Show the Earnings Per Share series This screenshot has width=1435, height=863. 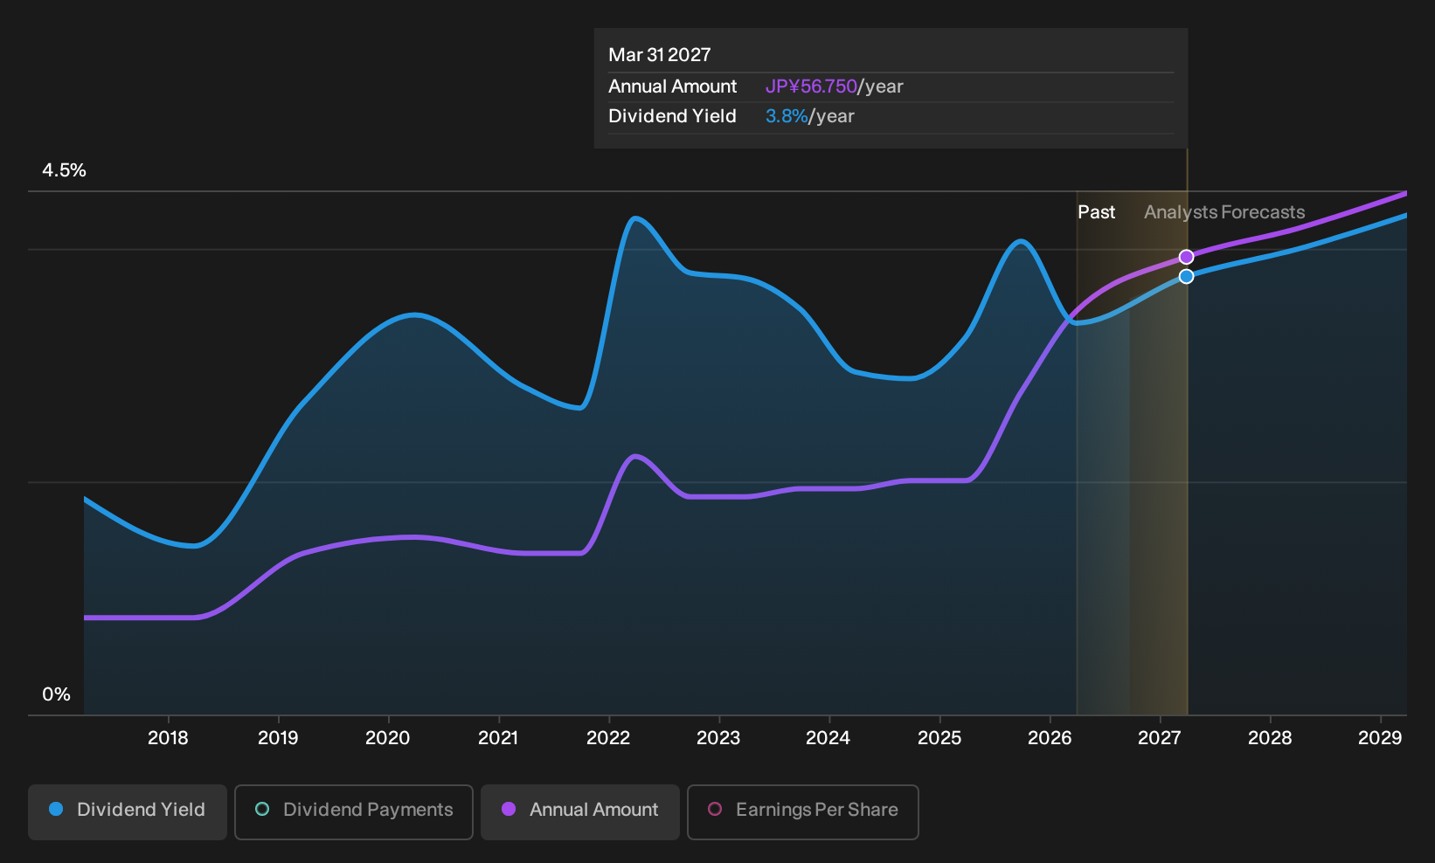(803, 811)
